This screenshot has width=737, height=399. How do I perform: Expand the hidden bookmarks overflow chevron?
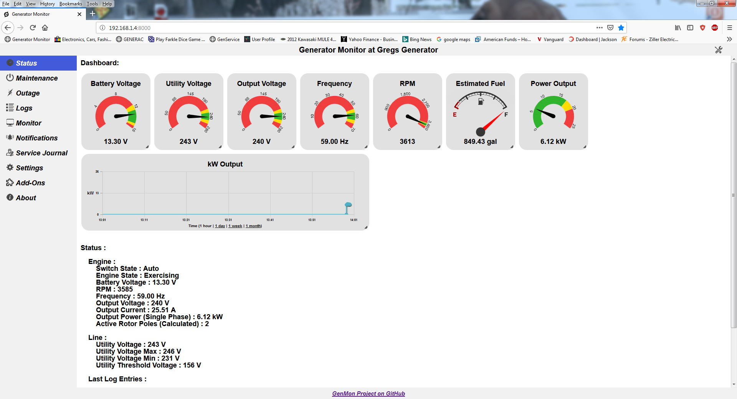pyautogui.click(x=729, y=39)
